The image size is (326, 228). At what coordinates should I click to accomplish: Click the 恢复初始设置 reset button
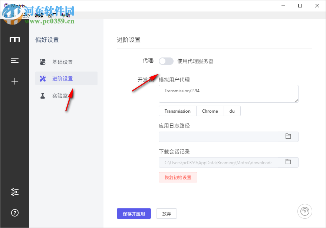point(178,177)
